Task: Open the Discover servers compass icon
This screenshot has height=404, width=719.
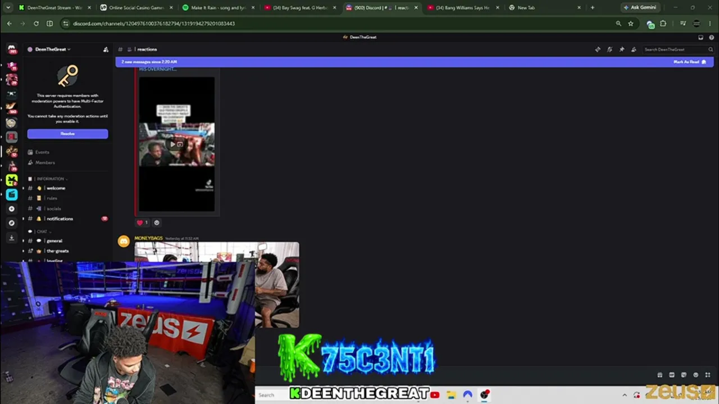Action: pos(11,223)
